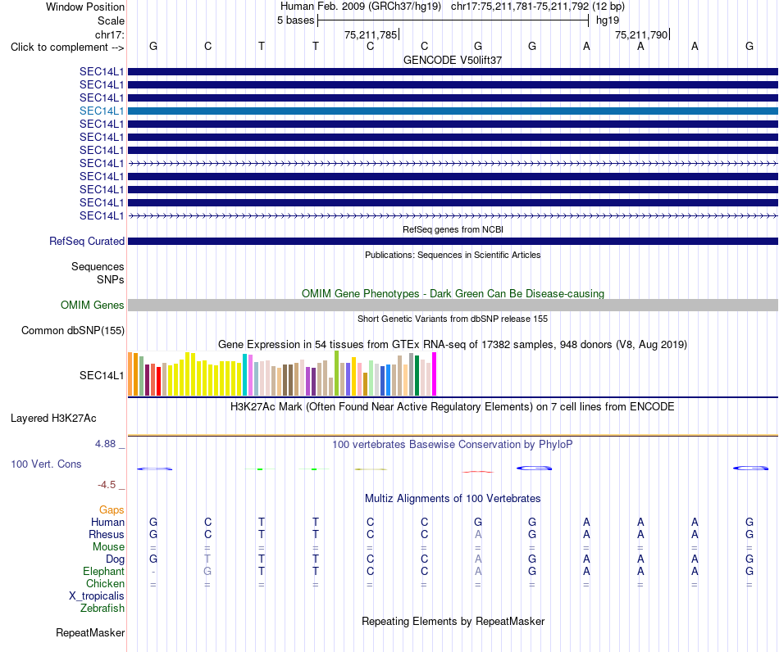779x652 pixels.
Task: Open the RefSeq Curated track label
Action: click(x=86, y=241)
